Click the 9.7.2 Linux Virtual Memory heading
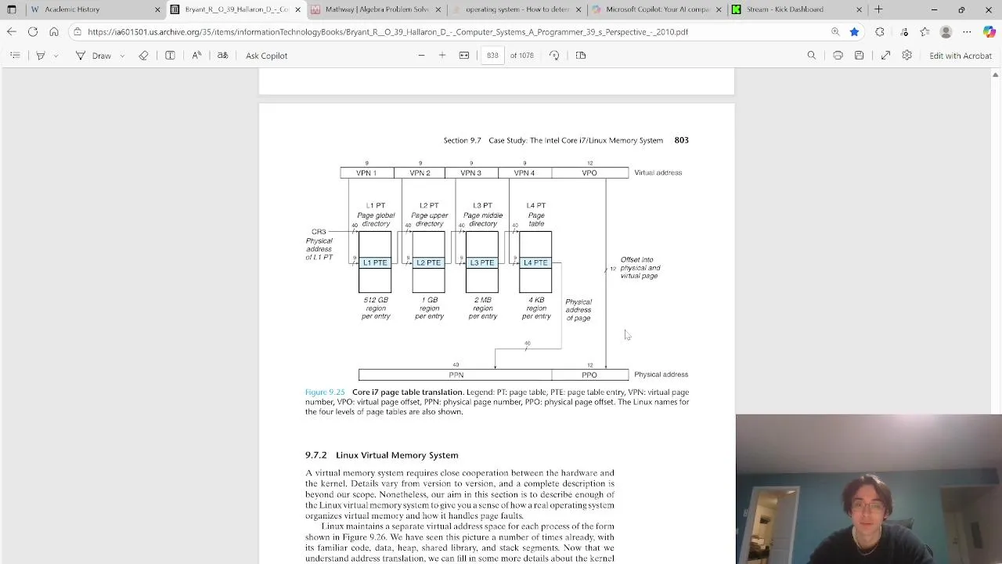The height and width of the screenshot is (564, 1002). (x=382, y=455)
